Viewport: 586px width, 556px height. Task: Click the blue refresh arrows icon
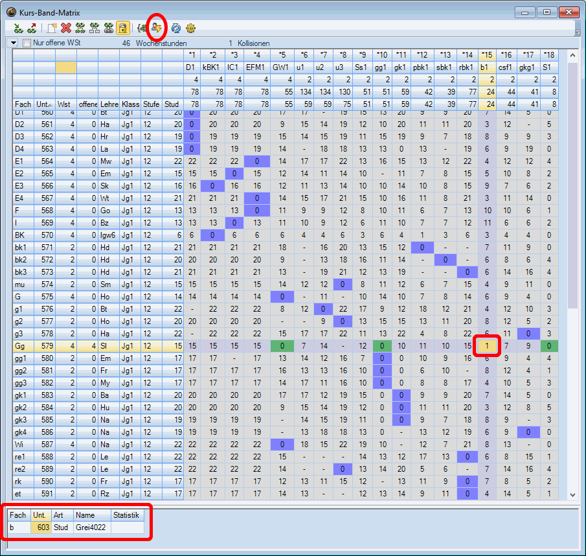pyautogui.click(x=175, y=28)
